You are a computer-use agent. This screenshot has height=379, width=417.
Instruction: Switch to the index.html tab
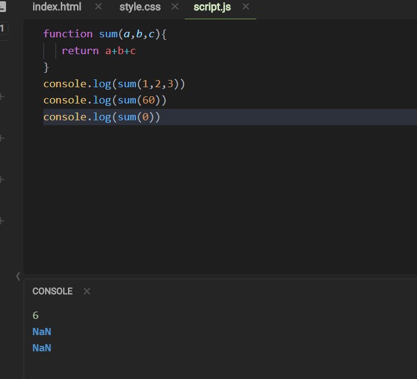pyautogui.click(x=57, y=7)
